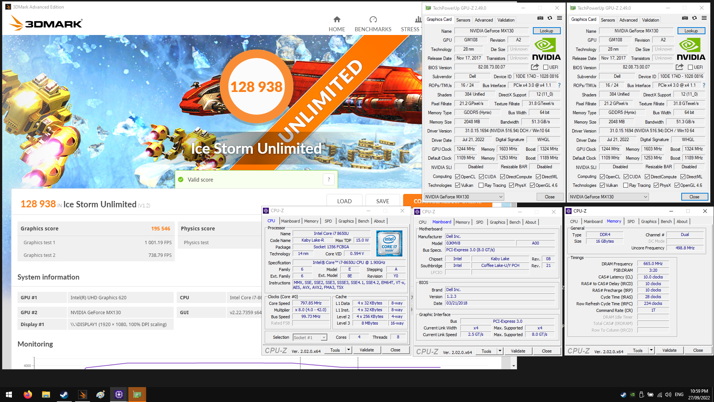Viewport: 714px width, 402px height.
Task: Click LOAD button in 3DMark
Action: [x=344, y=201]
